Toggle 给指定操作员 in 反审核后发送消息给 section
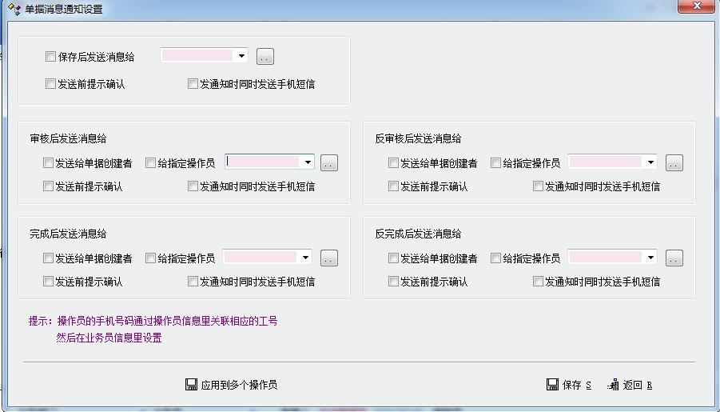720x412 pixels. pos(495,163)
